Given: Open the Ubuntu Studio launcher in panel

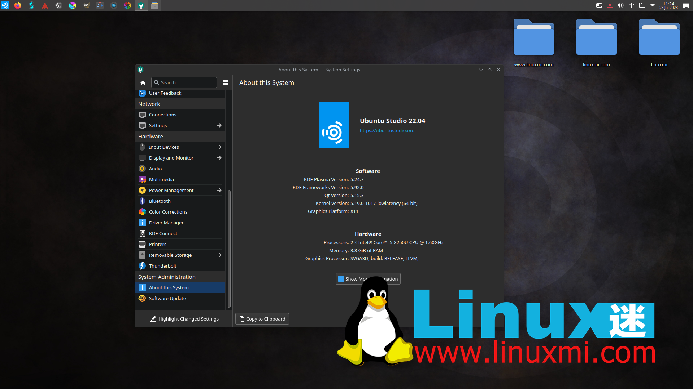Looking at the screenshot, I should pyautogui.click(x=5, y=5).
